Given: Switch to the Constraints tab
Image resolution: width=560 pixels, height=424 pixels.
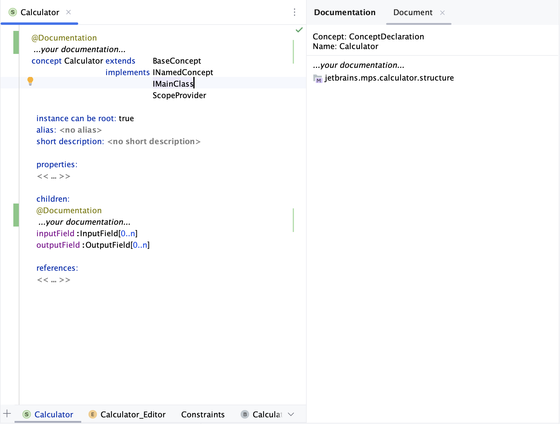Looking at the screenshot, I should pyautogui.click(x=203, y=414).
